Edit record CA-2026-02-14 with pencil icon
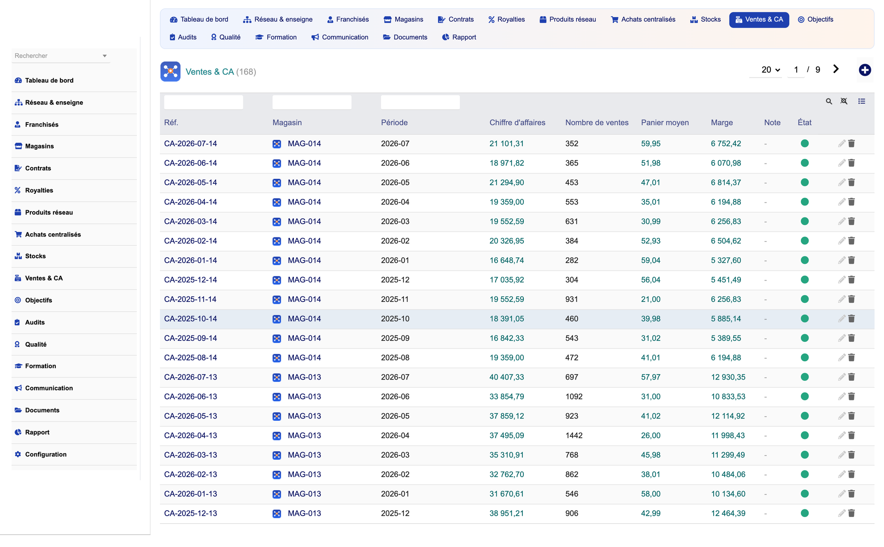 click(841, 241)
